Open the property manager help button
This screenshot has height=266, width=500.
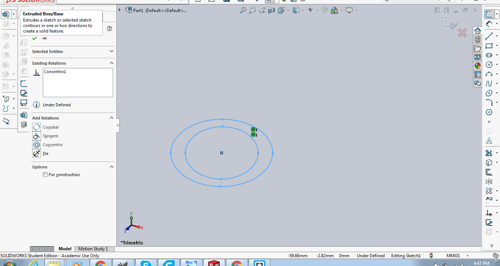coord(109,28)
